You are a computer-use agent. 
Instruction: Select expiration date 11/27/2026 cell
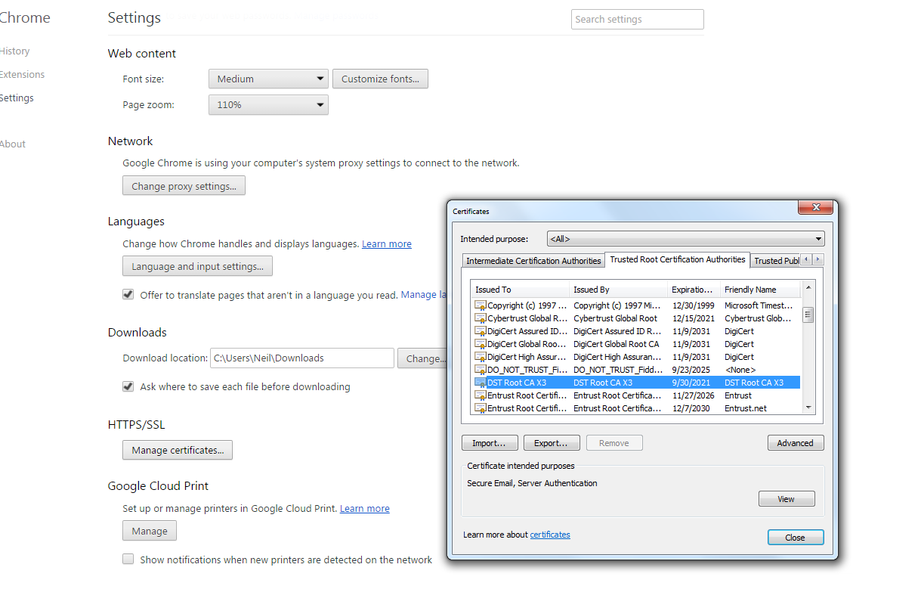pyautogui.click(x=692, y=395)
